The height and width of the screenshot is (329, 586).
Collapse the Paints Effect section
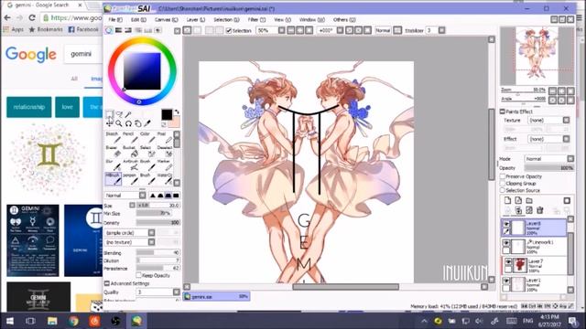(x=503, y=111)
